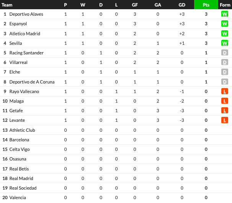Open the Real Madrid team link
Screen dimensions: 232x203
pos(21,178)
